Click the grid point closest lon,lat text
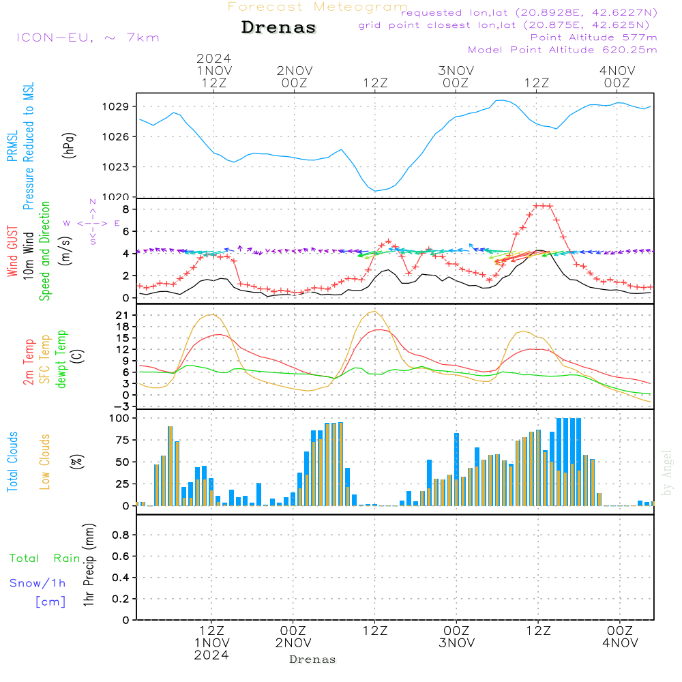 point(504,25)
